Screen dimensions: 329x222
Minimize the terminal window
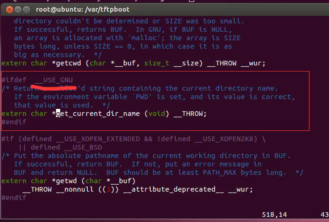coord(18,9)
